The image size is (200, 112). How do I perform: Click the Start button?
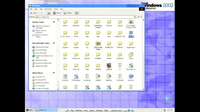29,110
